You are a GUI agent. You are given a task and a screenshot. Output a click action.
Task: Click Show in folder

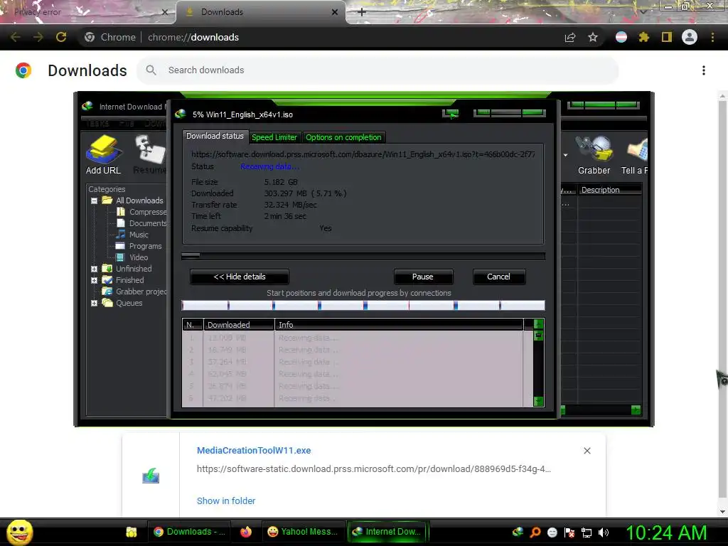225,501
